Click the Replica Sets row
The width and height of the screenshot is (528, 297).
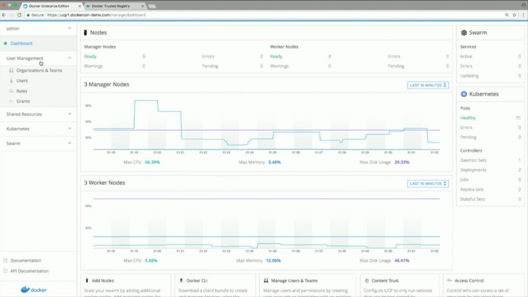click(x=490, y=189)
